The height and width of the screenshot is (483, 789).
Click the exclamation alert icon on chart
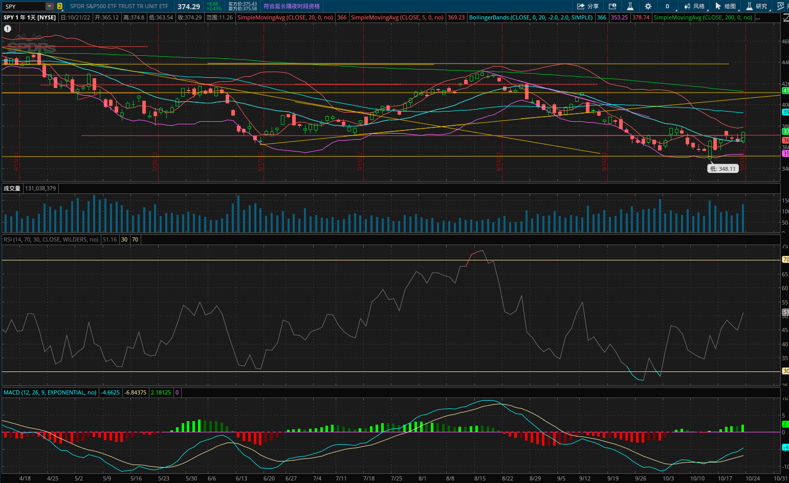[x=8, y=29]
